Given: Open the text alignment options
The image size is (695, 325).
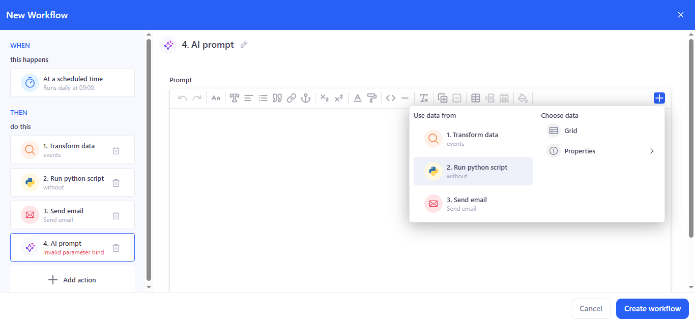Looking at the screenshot, I should coord(248,97).
